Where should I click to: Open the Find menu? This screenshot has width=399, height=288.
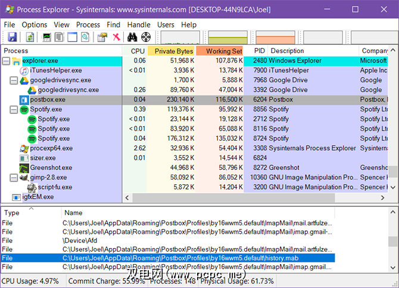point(113,24)
